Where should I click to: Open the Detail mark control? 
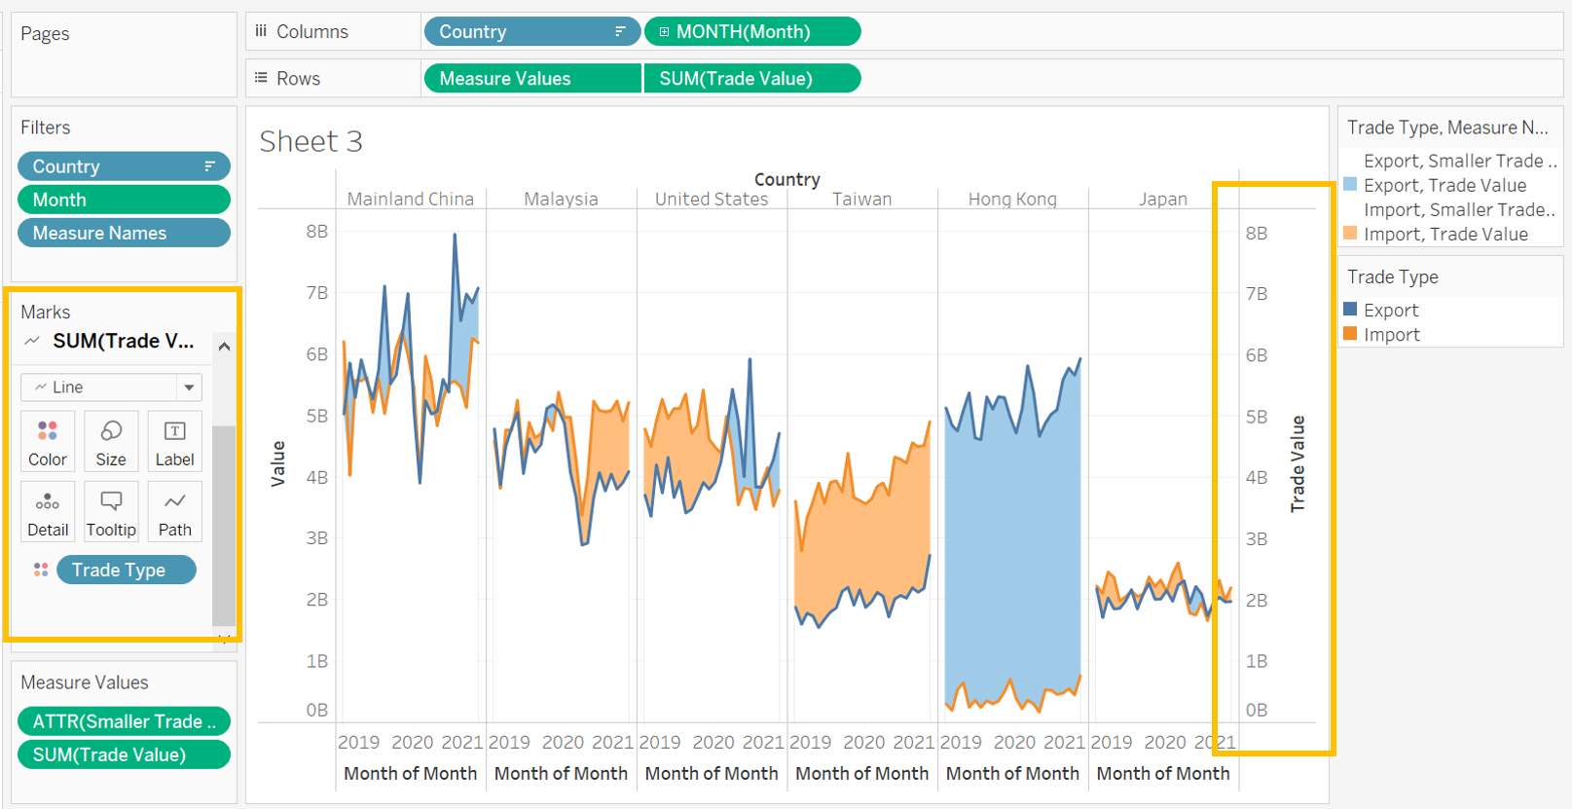coord(47,511)
